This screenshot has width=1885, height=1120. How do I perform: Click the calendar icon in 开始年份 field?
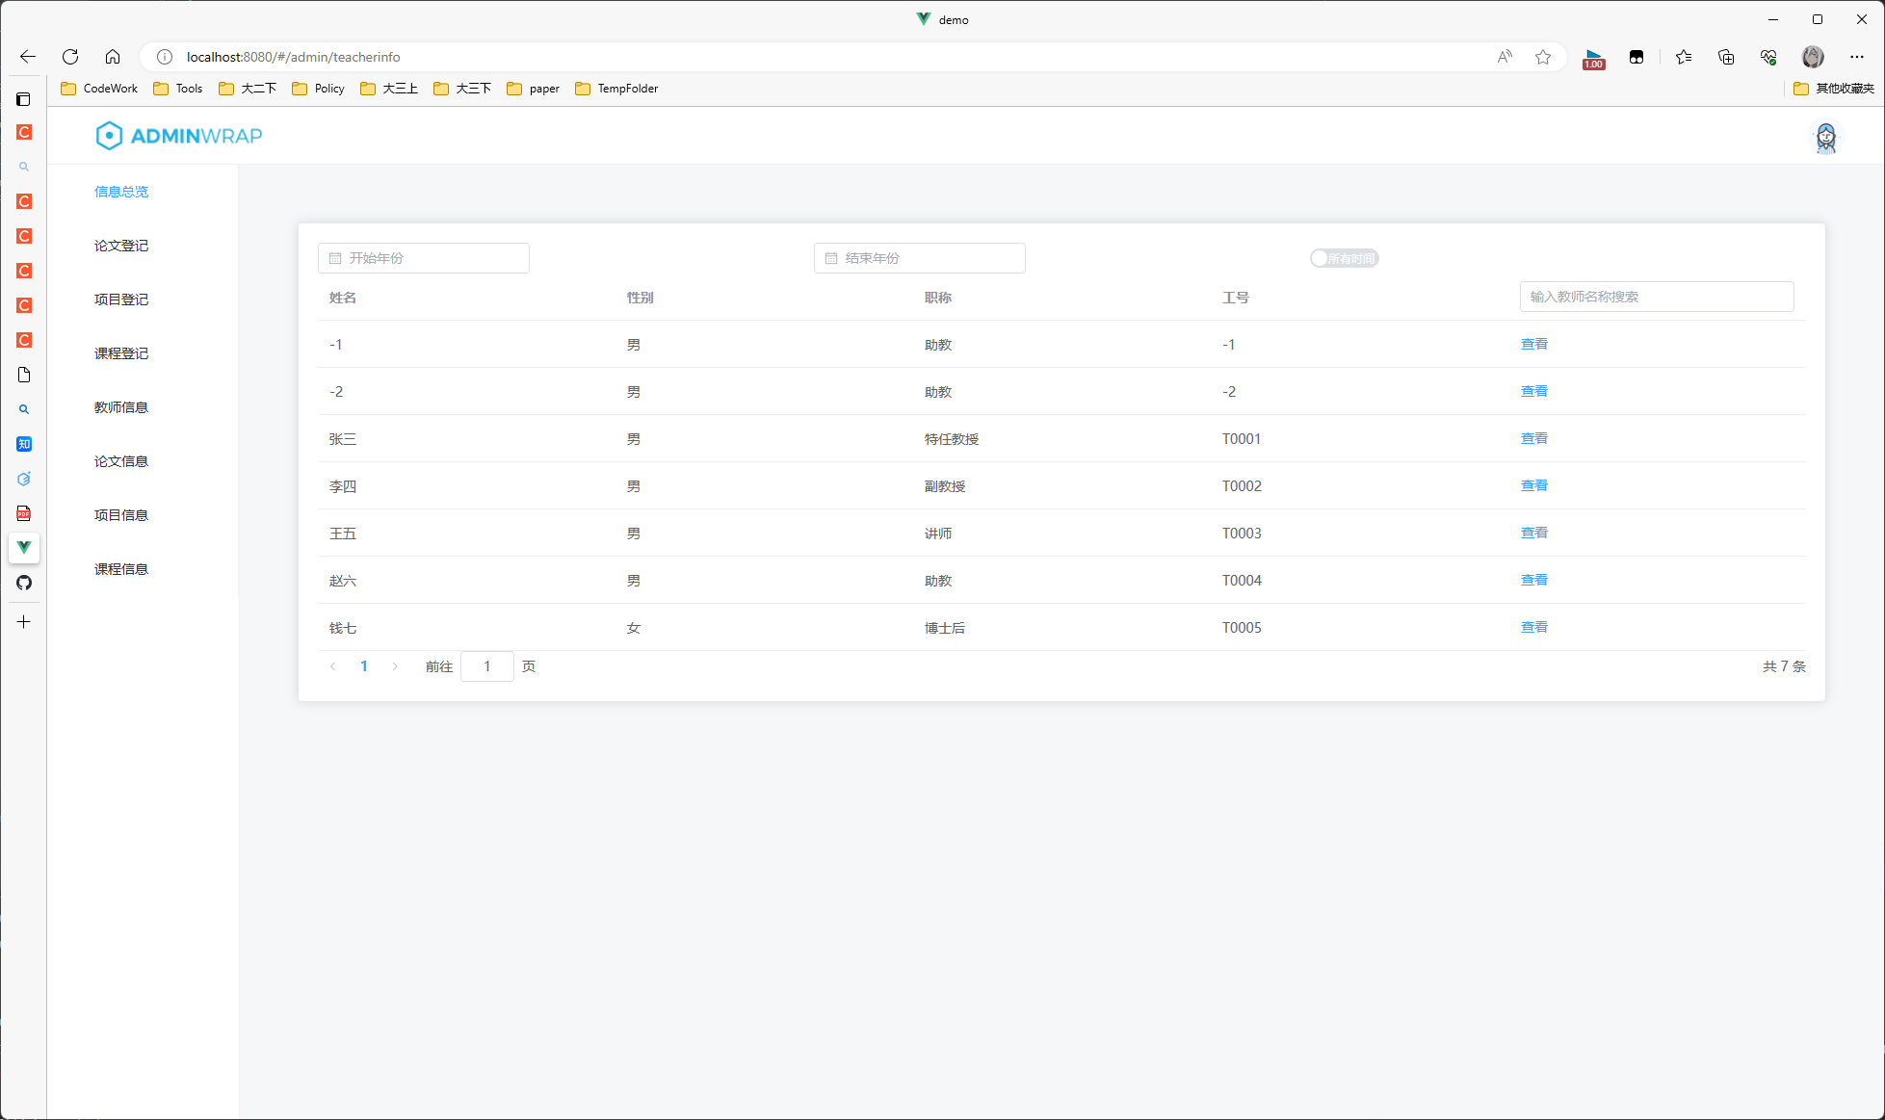coord(335,257)
